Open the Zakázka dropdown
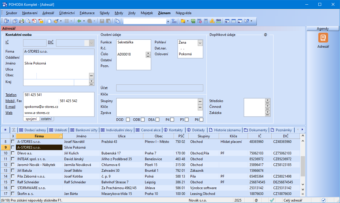The image size is (340, 203). (x=268, y=112)
